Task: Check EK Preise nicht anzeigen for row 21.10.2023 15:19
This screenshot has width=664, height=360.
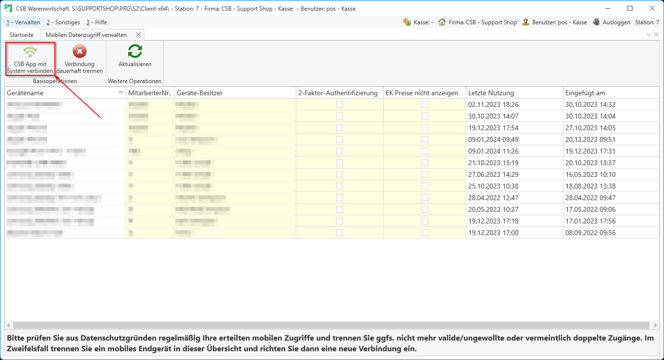Action: point(425,163)
